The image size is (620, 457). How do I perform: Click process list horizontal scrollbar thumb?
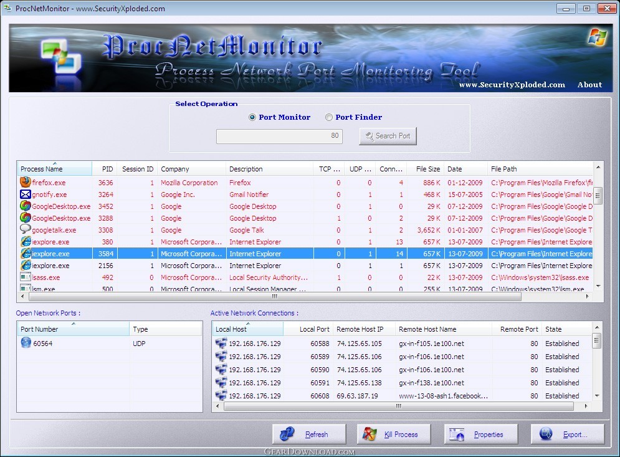coord(274,296)
